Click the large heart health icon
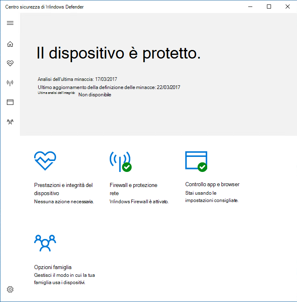 (x=45, y=161)
